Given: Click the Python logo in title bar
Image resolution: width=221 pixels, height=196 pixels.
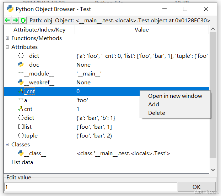Looking at the screenshot, I should tap(10, 9).
